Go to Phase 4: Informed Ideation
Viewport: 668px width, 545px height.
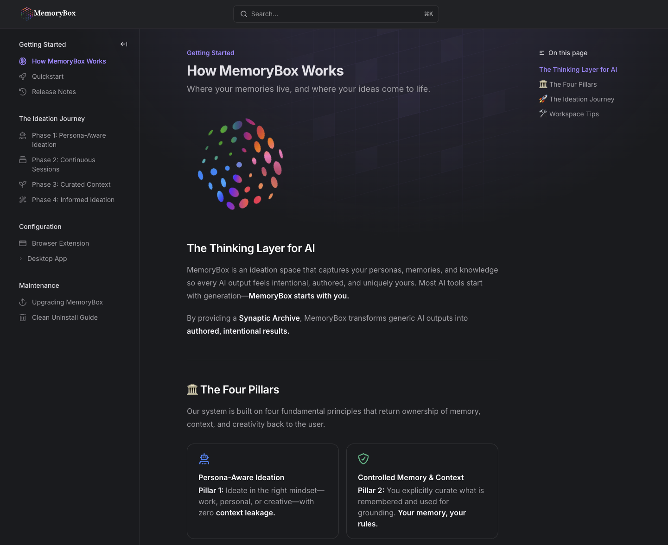[x=73, y=200]
